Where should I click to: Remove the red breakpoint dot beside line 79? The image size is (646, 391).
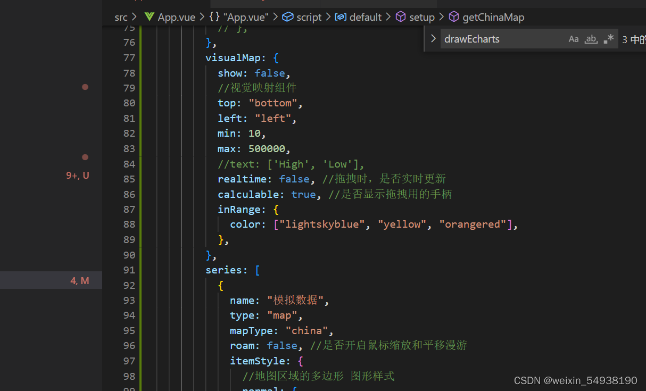[x=85, y=87]
